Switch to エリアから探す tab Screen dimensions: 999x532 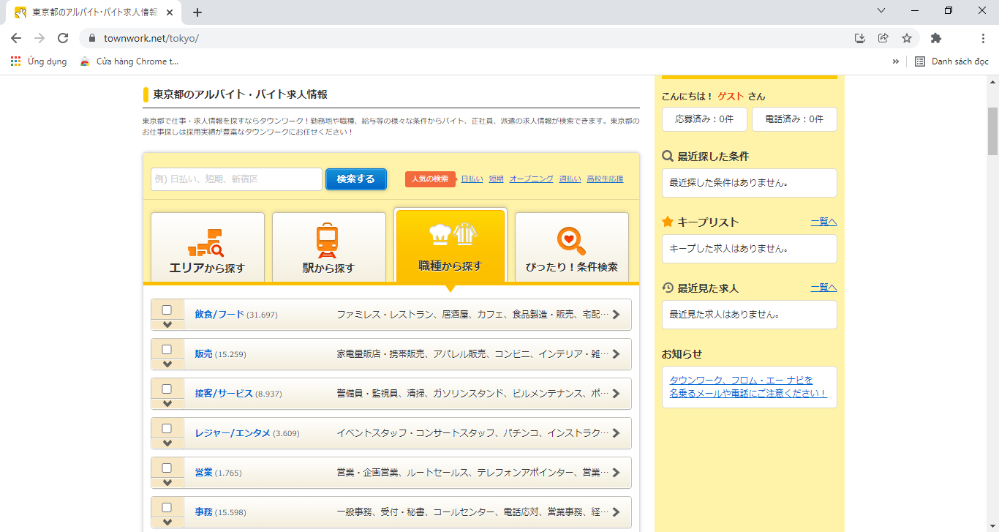tap(207, 247)
